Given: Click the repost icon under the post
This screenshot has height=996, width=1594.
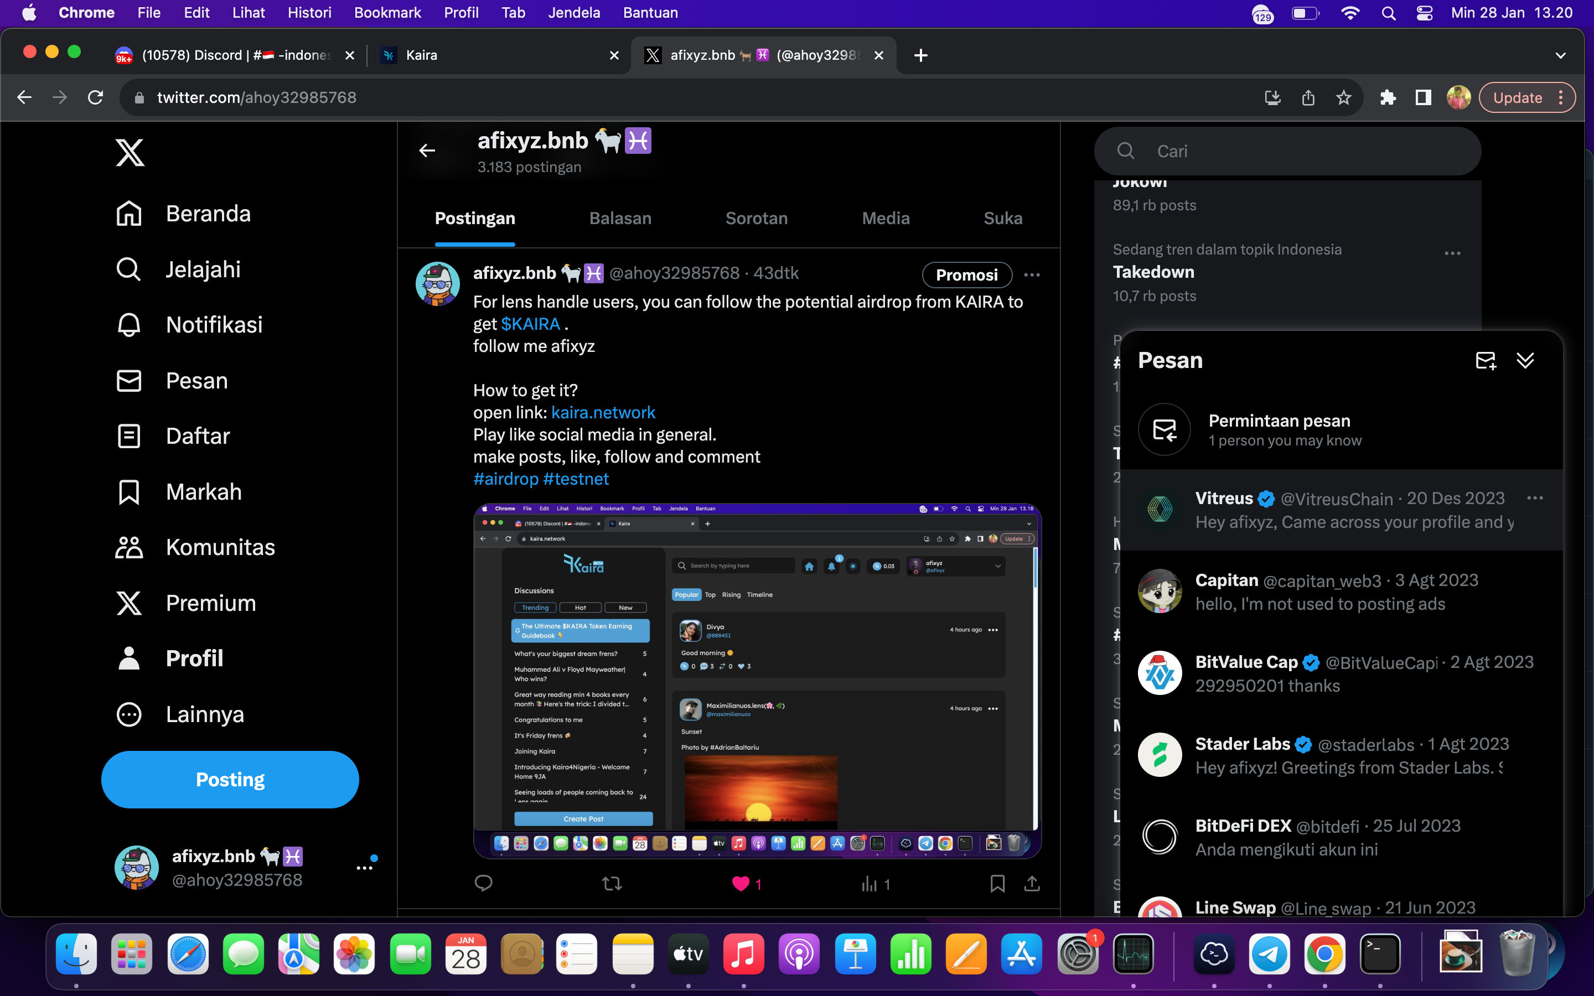Looking at the screenshot, I should point(612,883).
